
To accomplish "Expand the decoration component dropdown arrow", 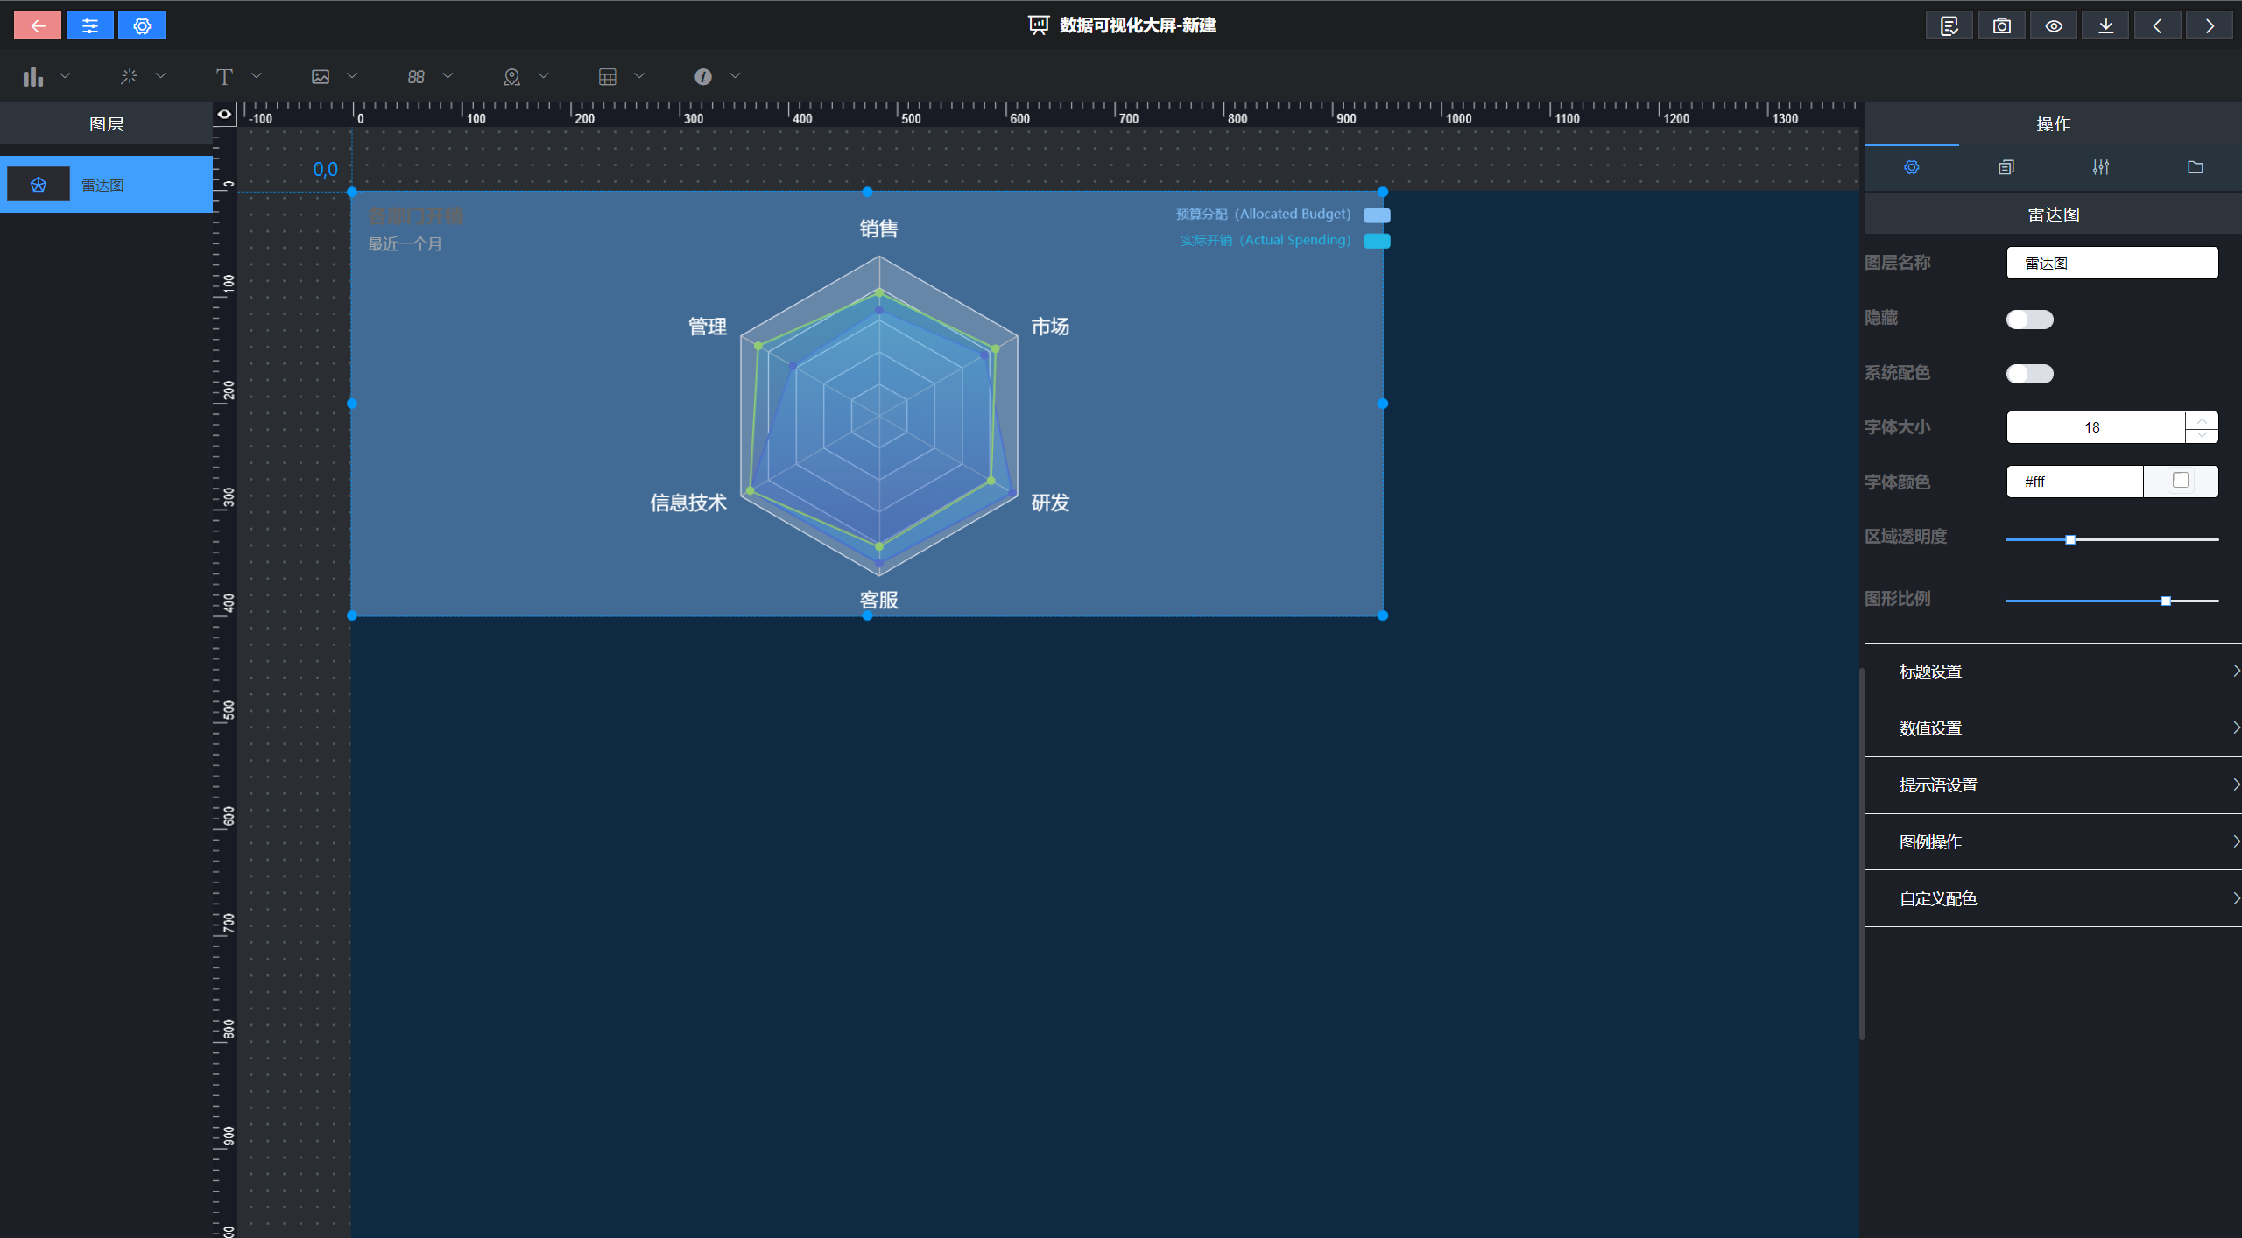I will coord(160,76).
